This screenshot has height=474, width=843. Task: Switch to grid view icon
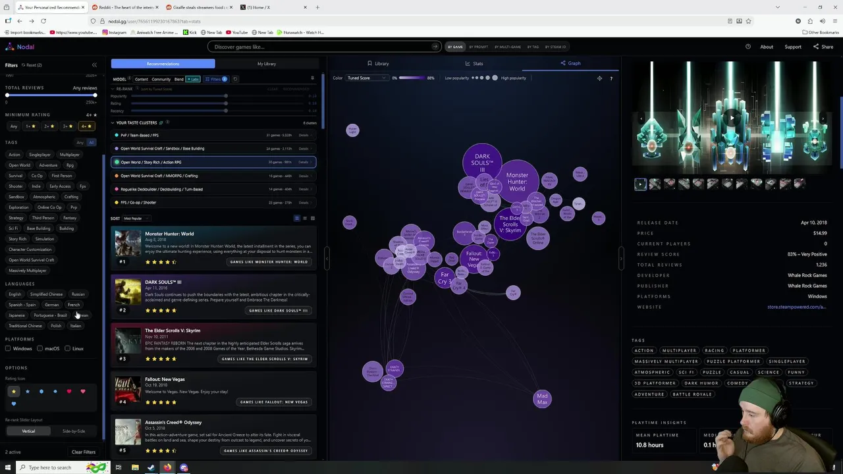coord(312,219)
